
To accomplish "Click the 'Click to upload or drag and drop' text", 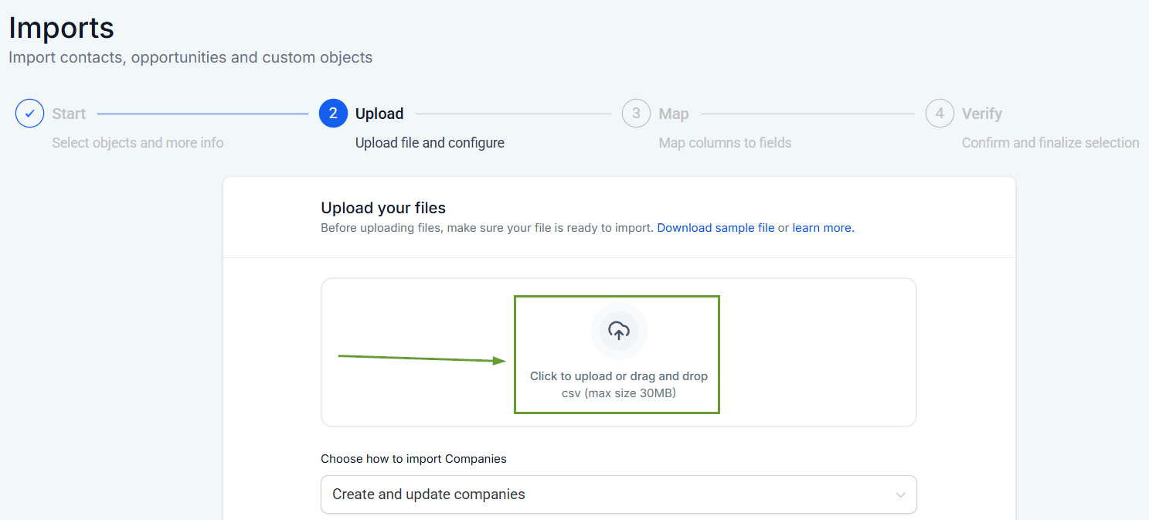I will 618,376.
